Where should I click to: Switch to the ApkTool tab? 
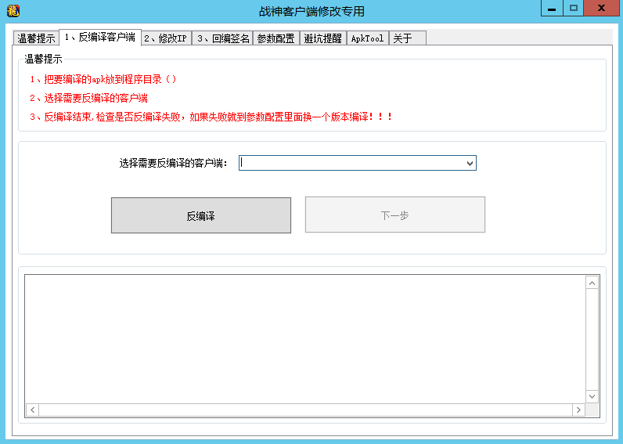(367, 38)
